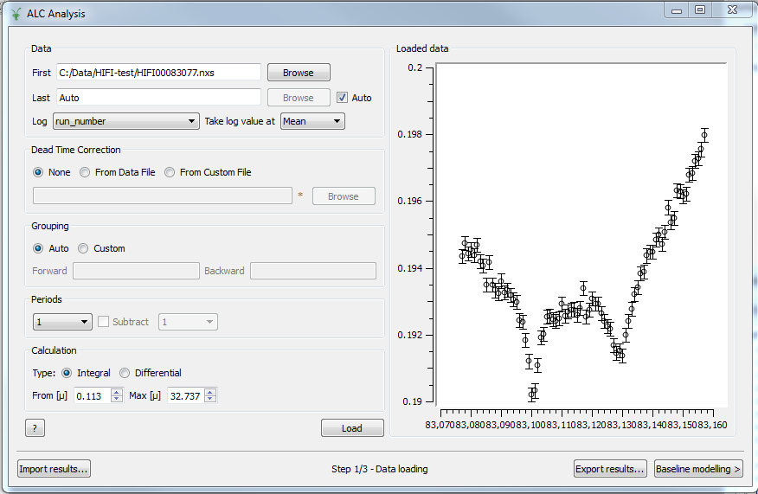758x494 pixels.
Task: Click the ALC Analysis window title icon
Action: click(x=15, y=14)
